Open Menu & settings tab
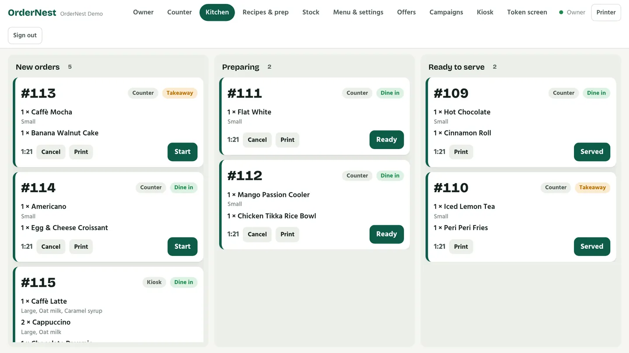The image size is (629, 353). (358, 12)
